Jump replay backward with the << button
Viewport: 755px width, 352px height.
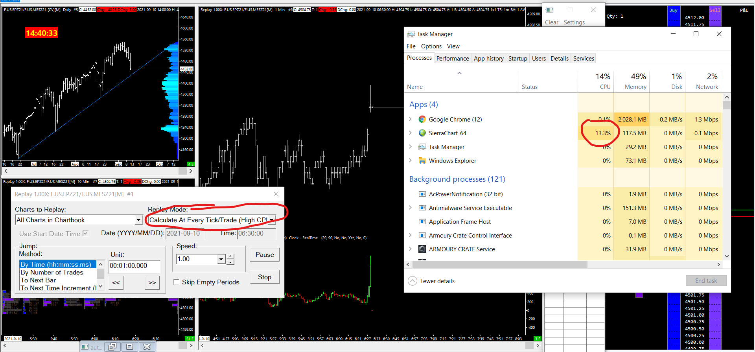tap(116, 282)
